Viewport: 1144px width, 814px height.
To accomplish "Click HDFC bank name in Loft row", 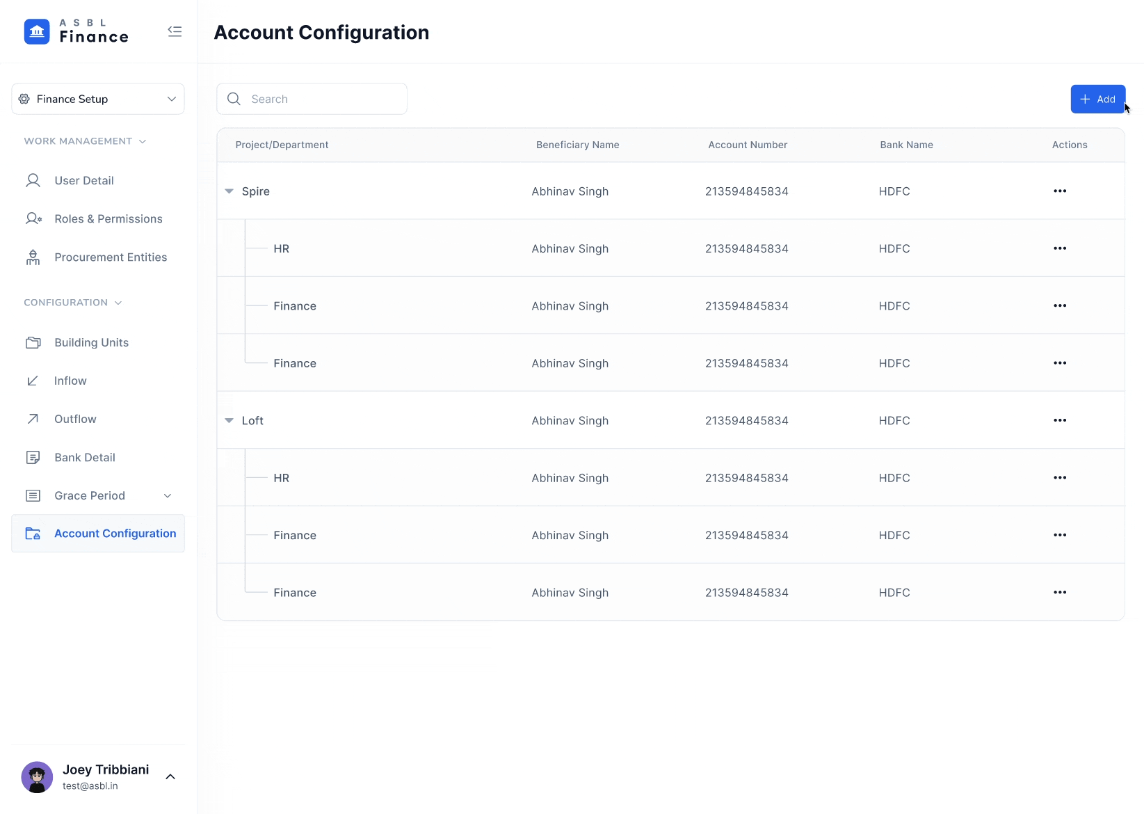I will [x=894, y=420].
